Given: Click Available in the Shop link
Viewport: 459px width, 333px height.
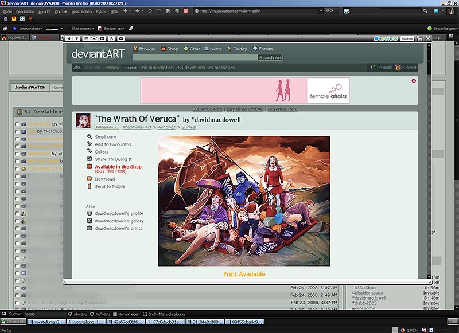Looking at the screenshot, I should [x=118, y=167].
